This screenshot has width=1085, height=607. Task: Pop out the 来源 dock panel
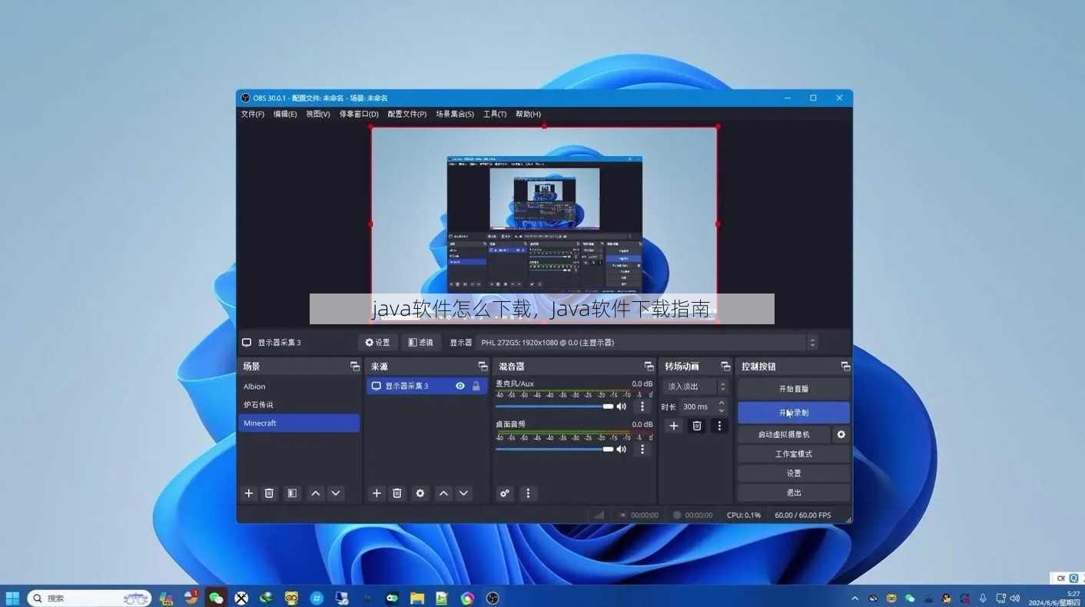point(483,367)
